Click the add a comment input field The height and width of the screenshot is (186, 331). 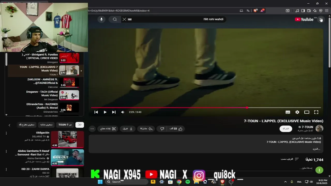pyautogui.click(x=306, y=168)
